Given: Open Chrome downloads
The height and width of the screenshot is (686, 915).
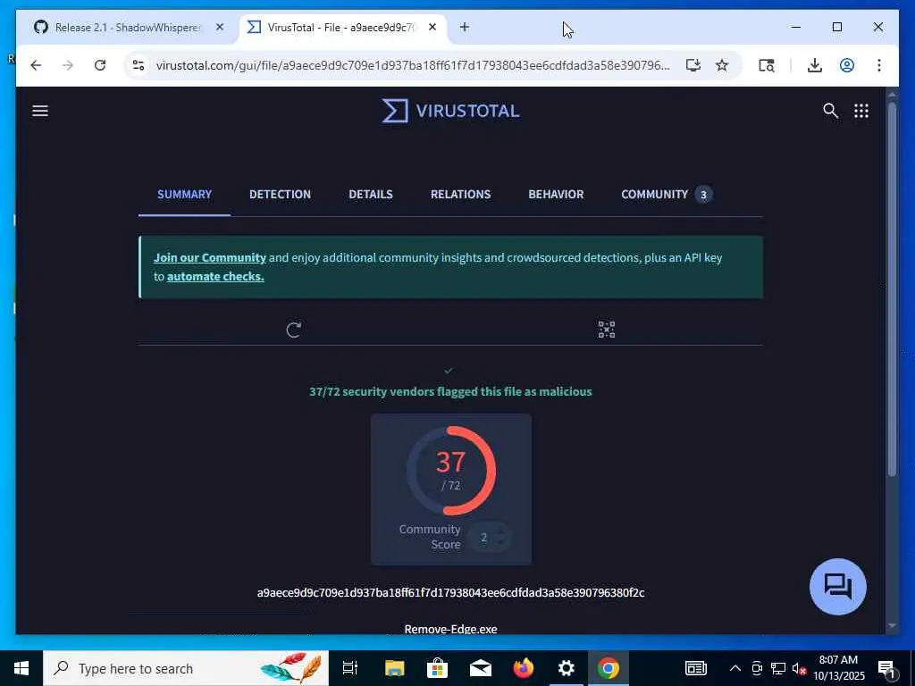Looking at the screenshot, I should coord(815,65).
